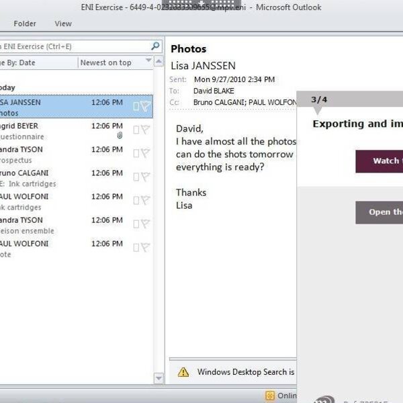This screenshot has width=403, height=403.
Task: Click the Photos subject heading
Action: click(188, 49)
